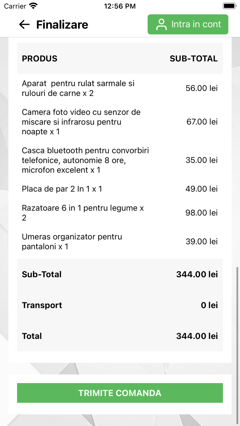
Task: Select the SUB-TOTAL column header
Action: (x=194, y=59)
